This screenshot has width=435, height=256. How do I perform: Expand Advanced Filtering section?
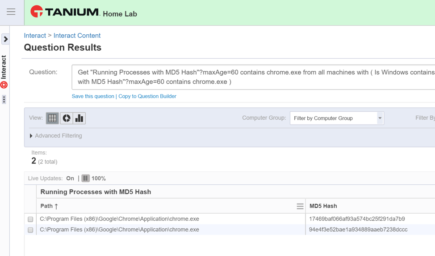tap(56, 136)
